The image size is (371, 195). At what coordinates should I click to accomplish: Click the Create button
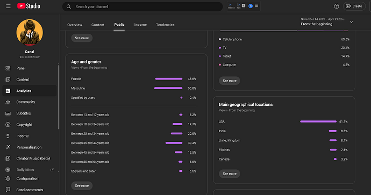[354, 6]
